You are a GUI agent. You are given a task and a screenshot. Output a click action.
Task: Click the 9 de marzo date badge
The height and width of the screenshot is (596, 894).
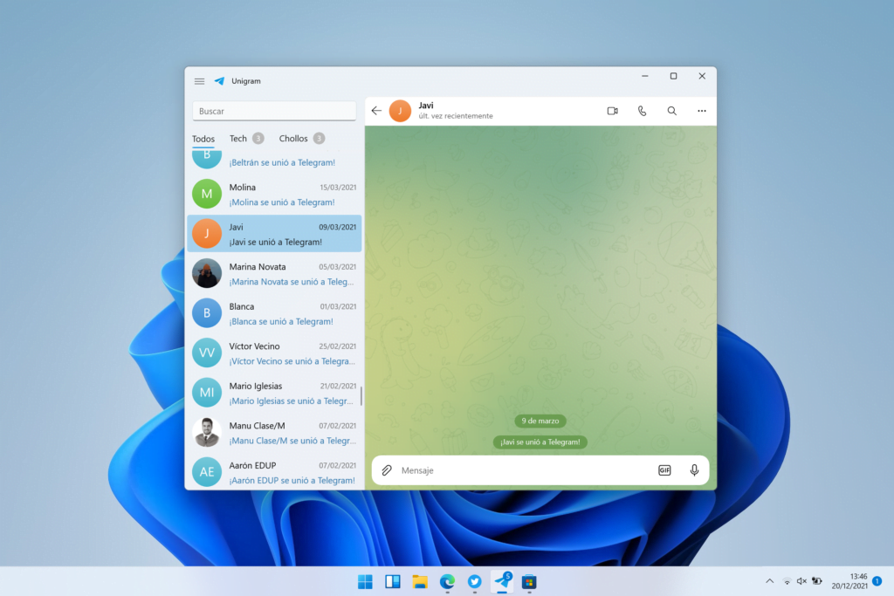(540, 420)
